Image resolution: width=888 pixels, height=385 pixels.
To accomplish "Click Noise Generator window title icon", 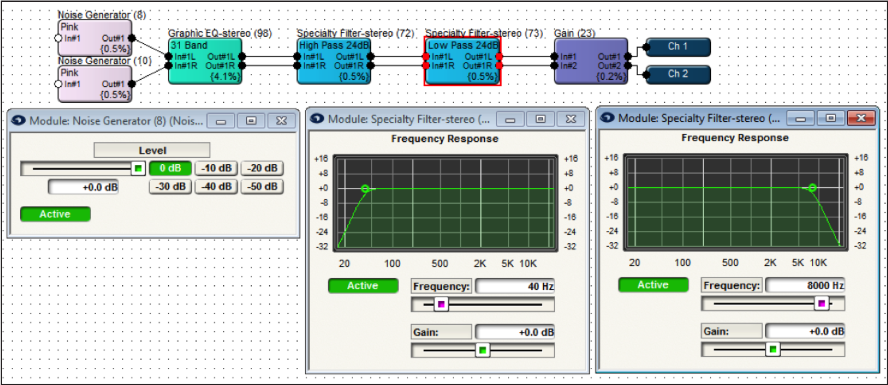I will 18,120.
